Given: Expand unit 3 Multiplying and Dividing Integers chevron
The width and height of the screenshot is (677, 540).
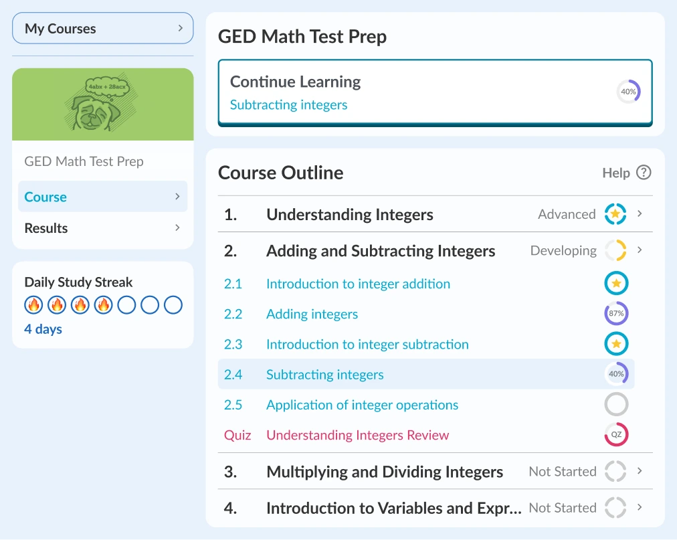Looking at the screenshot, I should click(x=640, y=471).
